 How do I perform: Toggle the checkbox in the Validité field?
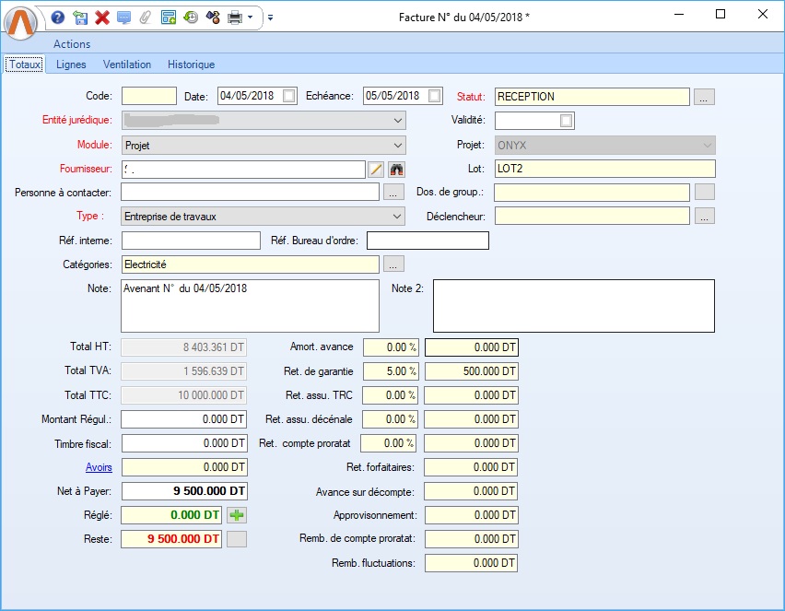(567, 121)
